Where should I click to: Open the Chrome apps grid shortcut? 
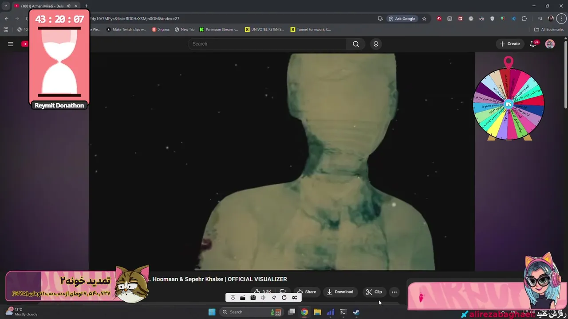point(6,30)
